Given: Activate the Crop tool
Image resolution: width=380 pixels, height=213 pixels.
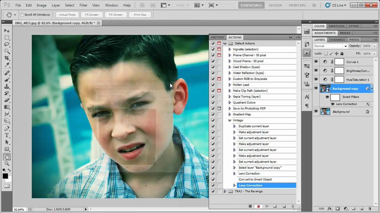Looking at the screenshot, I should [x=7, y=58].
